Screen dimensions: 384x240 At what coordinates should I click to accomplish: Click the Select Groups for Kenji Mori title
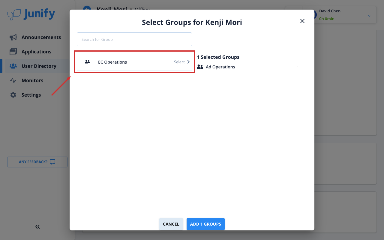[x=192, y=22]
